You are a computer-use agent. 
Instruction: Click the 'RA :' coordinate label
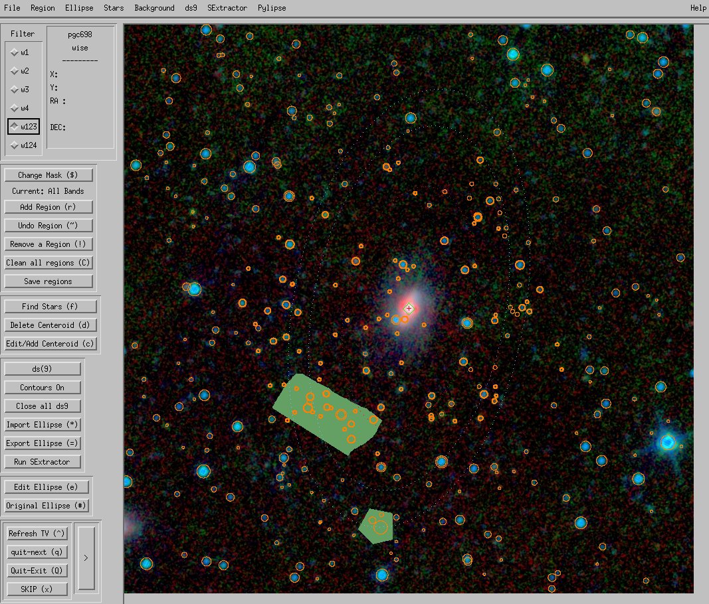click(57, 101)
